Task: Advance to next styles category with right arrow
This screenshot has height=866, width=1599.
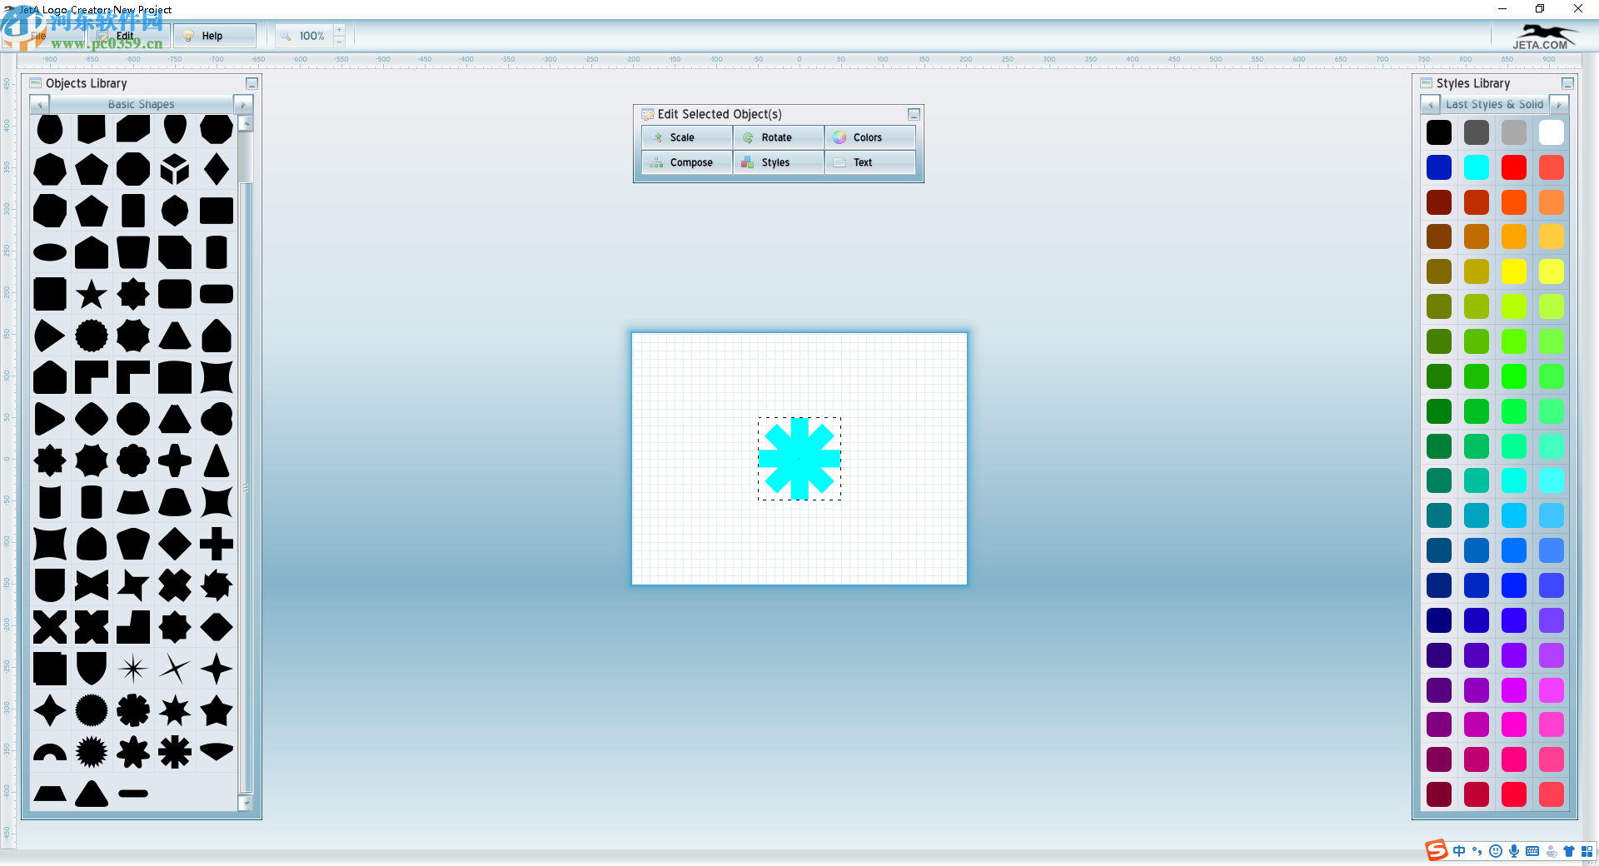Action: 1561,104
